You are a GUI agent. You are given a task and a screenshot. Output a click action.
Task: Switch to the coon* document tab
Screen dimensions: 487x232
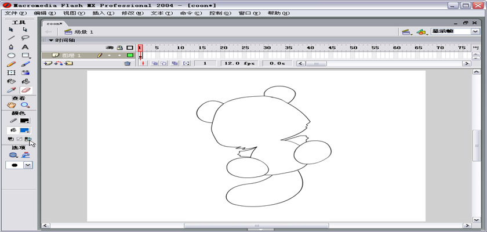point(54,24)
